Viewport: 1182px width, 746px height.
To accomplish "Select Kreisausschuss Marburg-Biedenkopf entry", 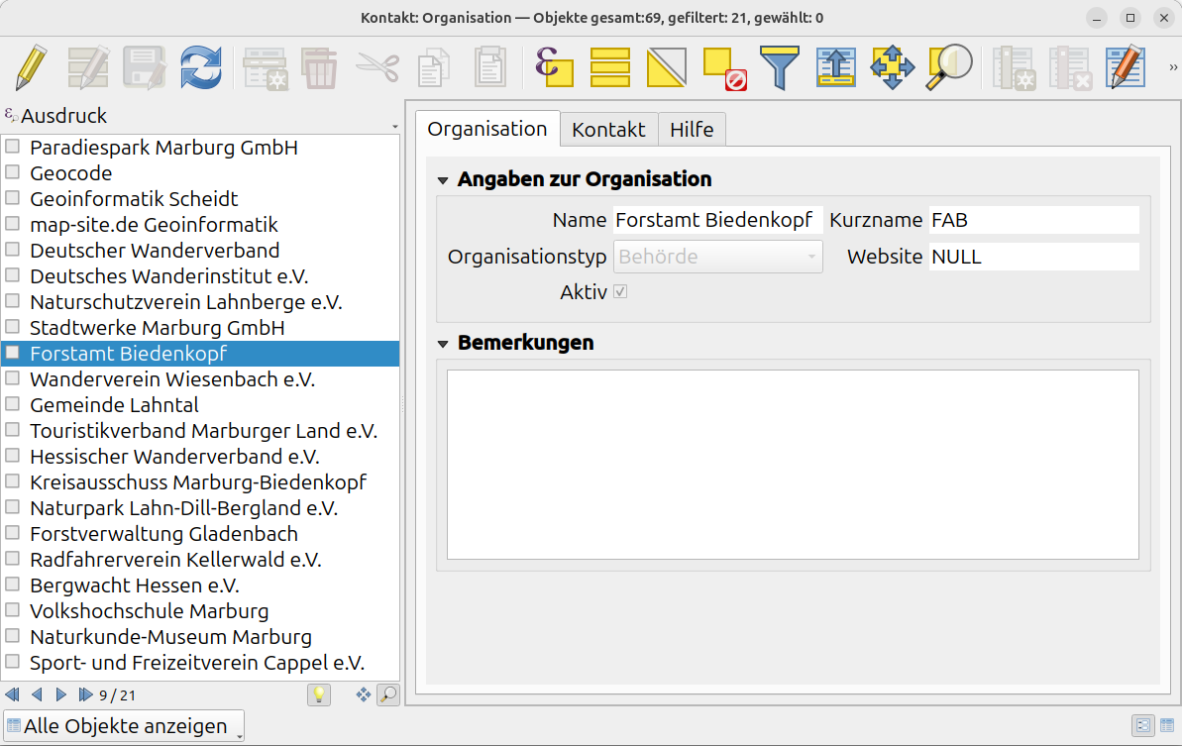I will [200, 482].
